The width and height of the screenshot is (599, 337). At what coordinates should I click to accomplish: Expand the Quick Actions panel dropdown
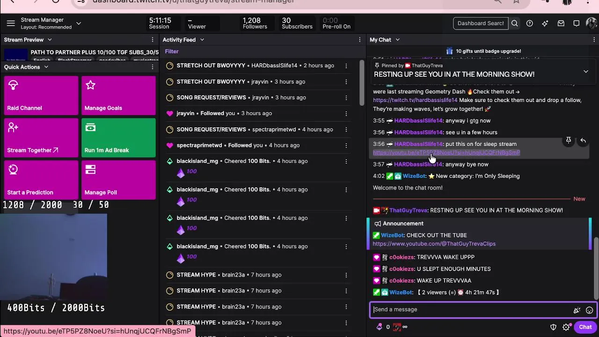pos(46,67)
